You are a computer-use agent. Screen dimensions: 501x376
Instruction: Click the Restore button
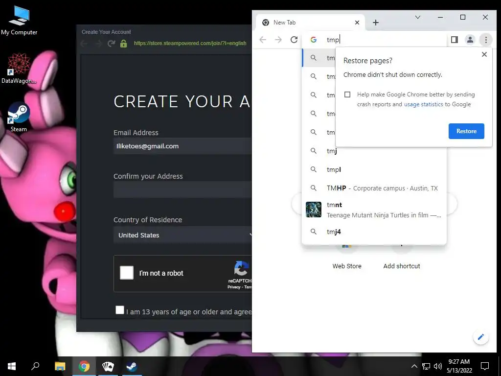click(466, 131)
